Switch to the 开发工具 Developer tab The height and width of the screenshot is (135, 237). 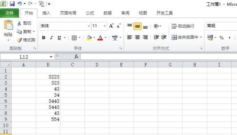(x=164, y=13)
